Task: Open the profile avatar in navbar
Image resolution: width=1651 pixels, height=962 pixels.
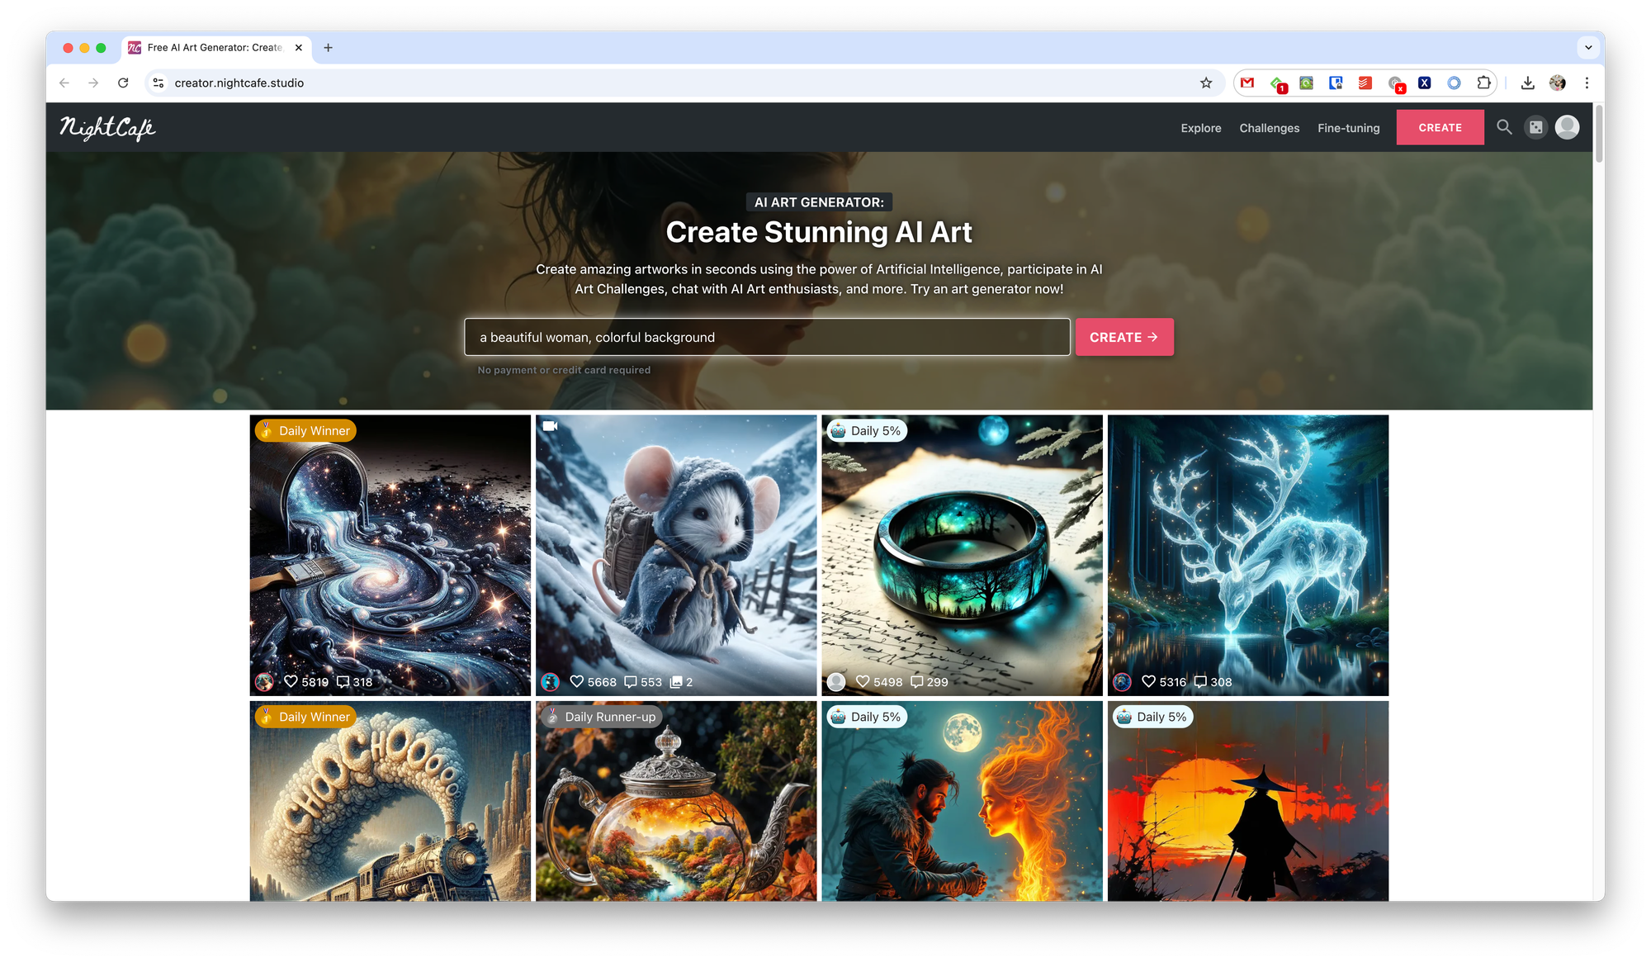Action: pos(1567,127)
